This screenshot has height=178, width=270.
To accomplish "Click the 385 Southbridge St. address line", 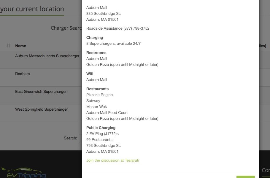I will (x=104, y=14).
